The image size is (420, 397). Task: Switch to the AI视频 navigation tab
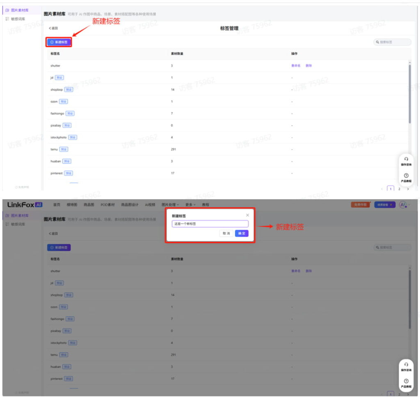(x=150, y=204)
